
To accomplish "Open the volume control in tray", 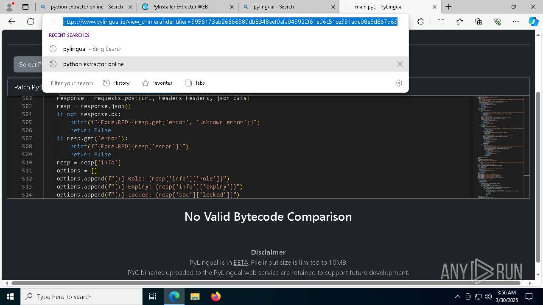I will click(488, 297).
